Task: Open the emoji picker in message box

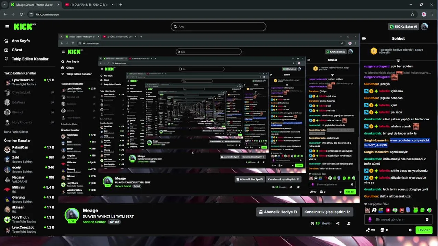Action: click(427, 219)
